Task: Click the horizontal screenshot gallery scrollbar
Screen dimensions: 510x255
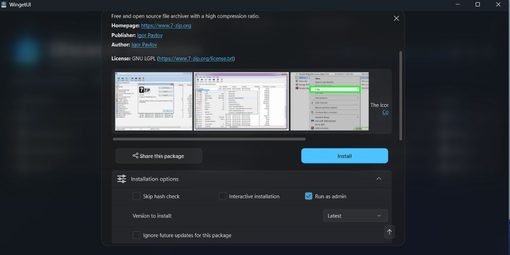Action: [x=209, y=139]
